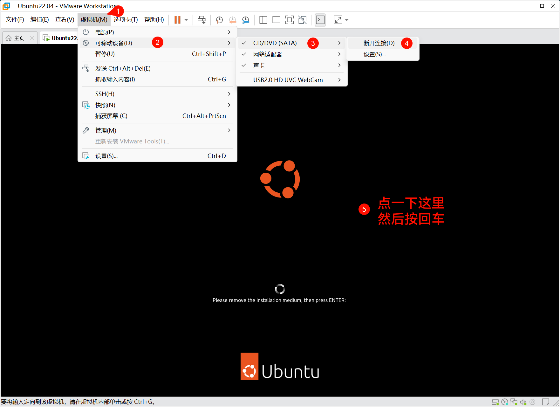The height and width of the screenshot is (407, 560).
Task: Open the 编辑(E) menu
Action: (x=40, y=20)
